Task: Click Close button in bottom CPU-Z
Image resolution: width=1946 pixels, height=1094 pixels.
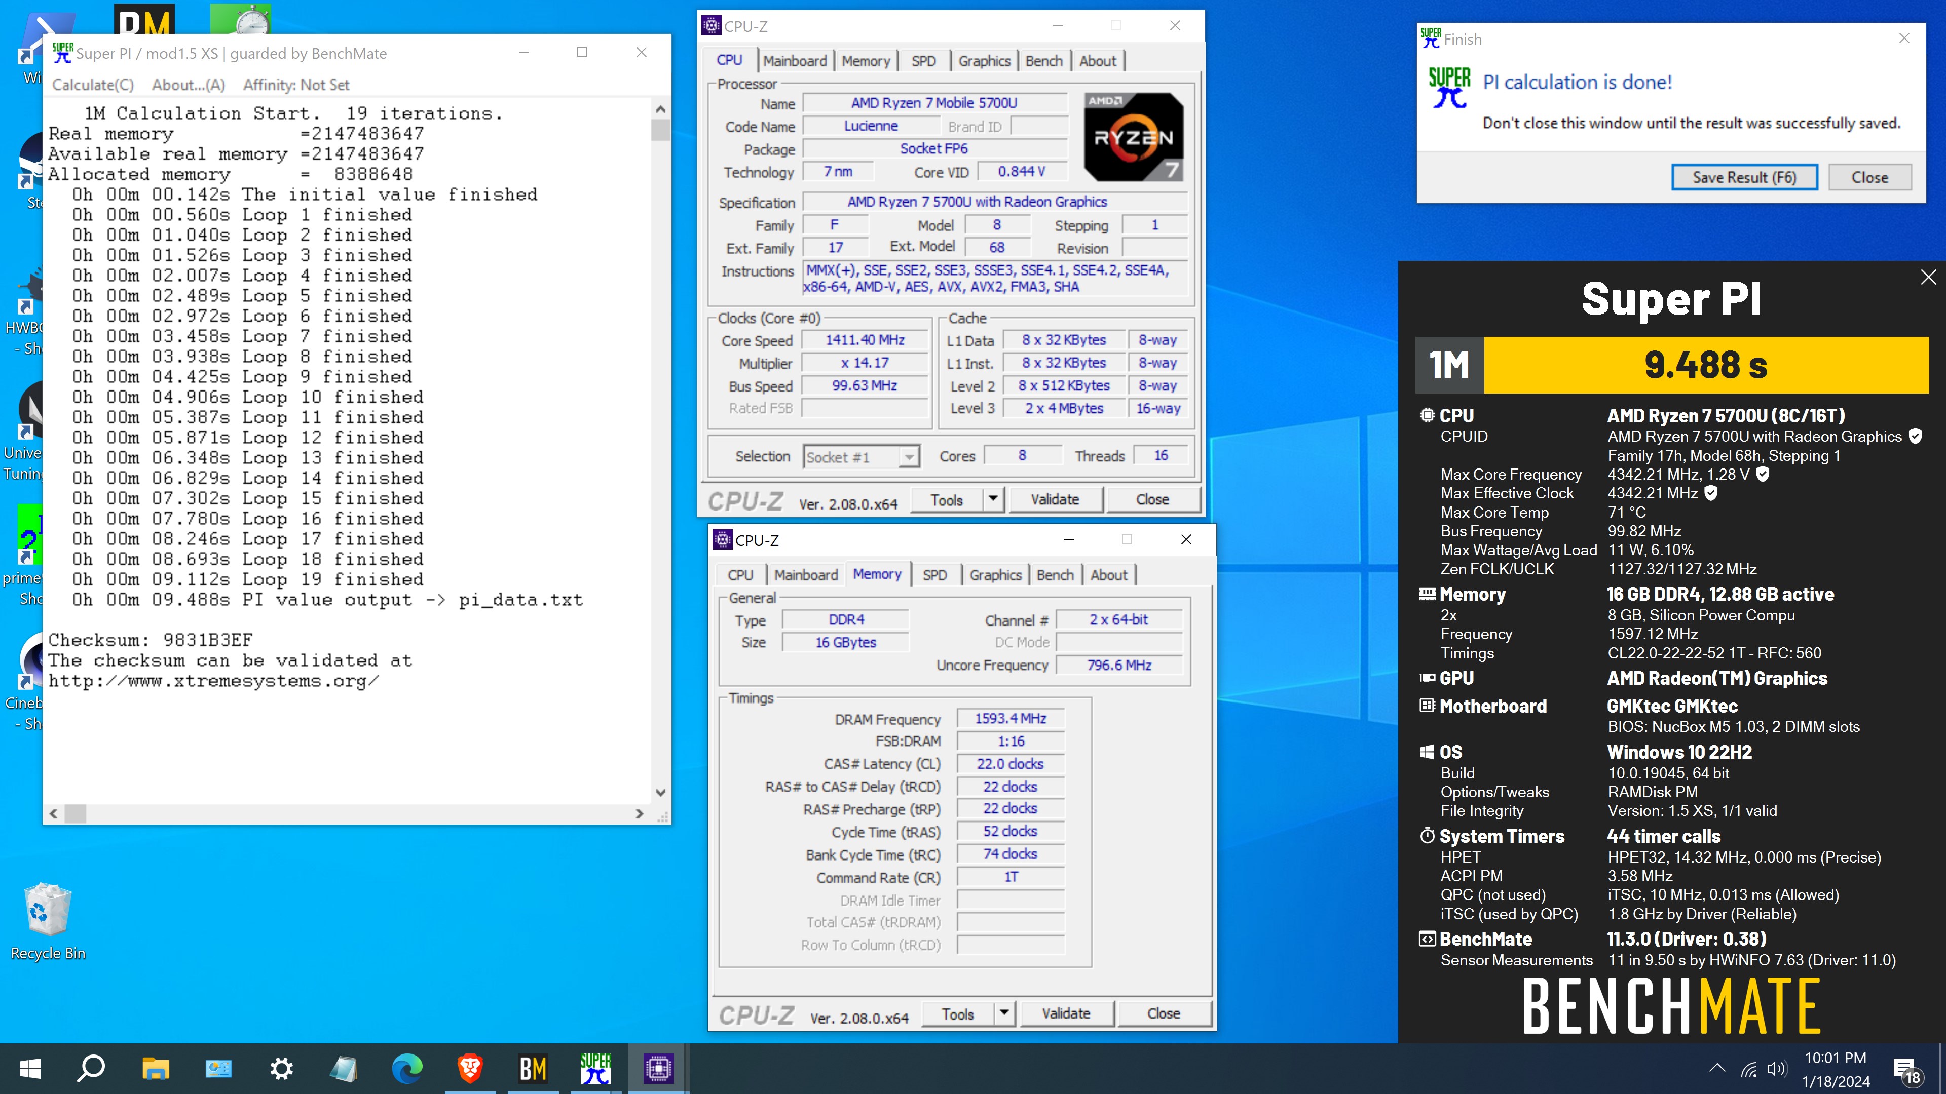Action: pos(1164,1013)
